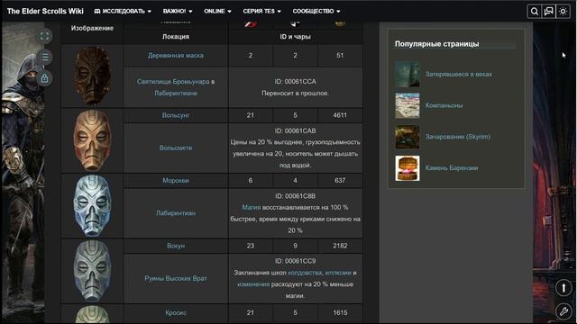Open the Вольскигге location link
This screenshot has height=324, width=577.
pos(176,148)
